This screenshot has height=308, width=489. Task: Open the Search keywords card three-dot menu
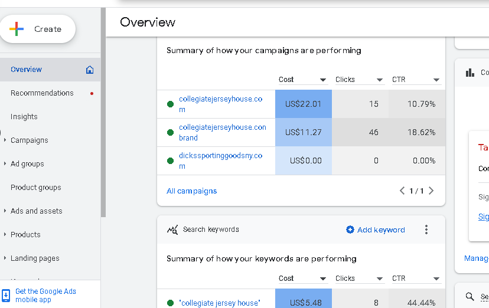click(x=426, y=230)
